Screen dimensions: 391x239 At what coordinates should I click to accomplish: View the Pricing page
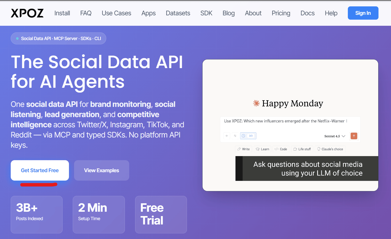[281, 13]
